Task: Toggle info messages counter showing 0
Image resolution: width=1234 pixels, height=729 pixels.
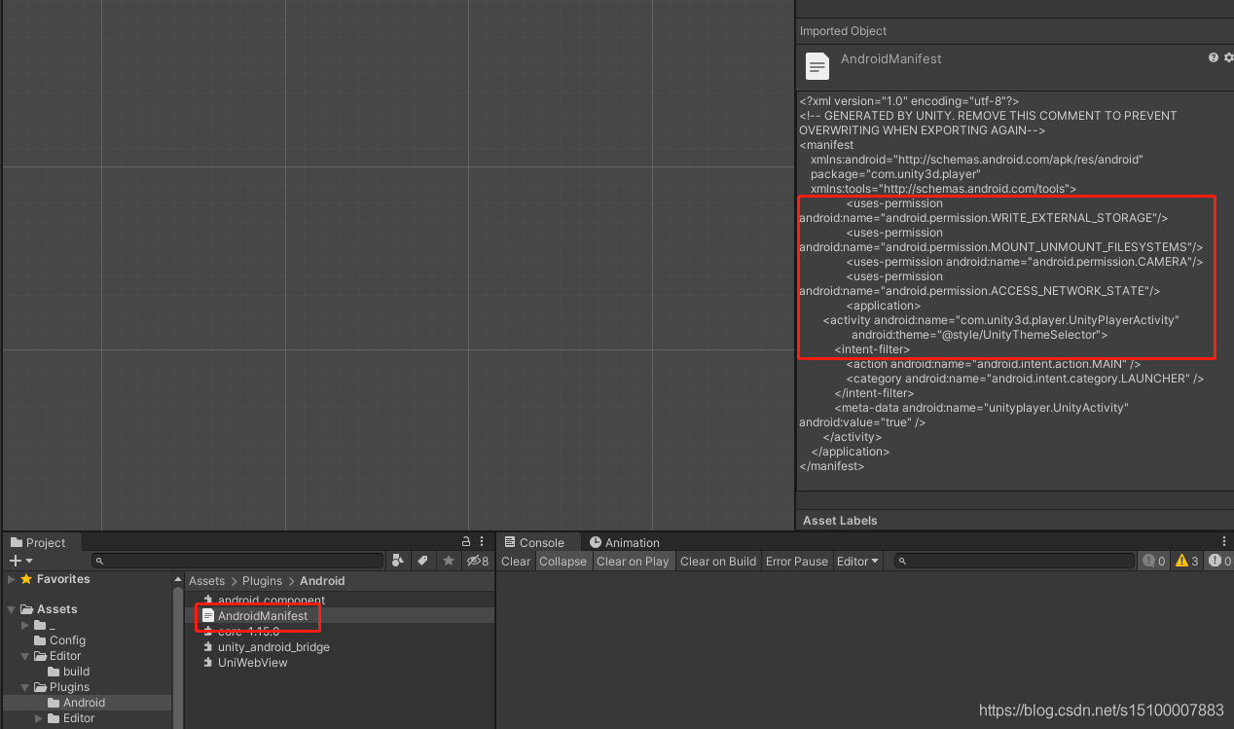Action: [x=1154, y=561]
